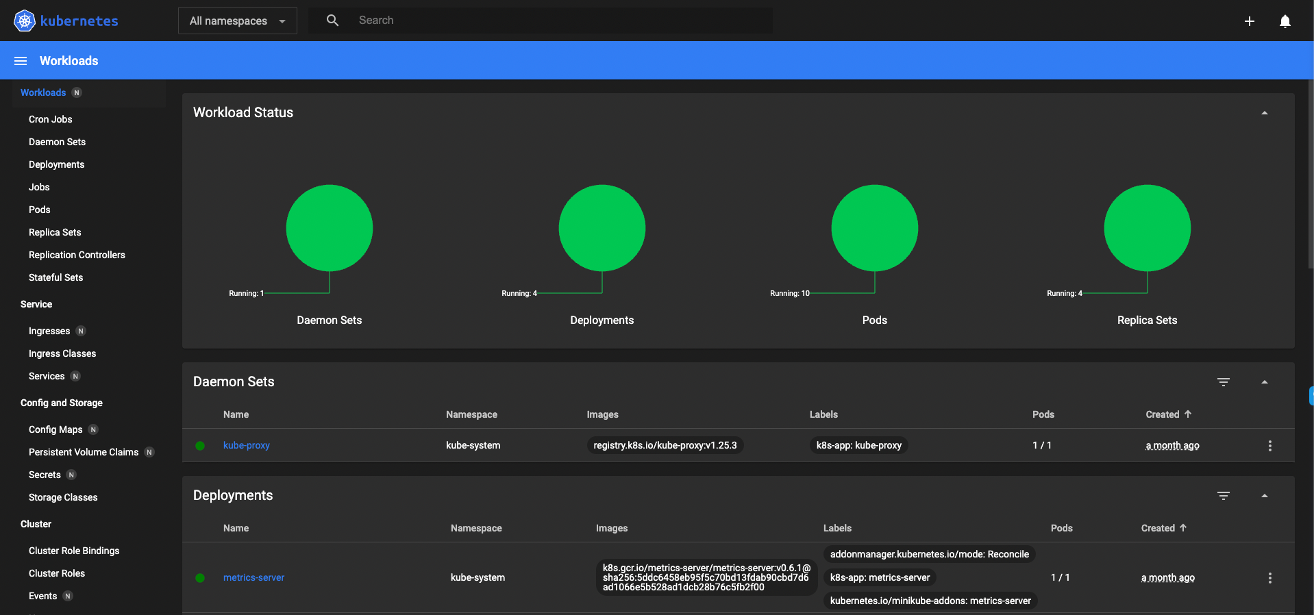Open filter for Daemon Sets table
The height and width of the screenshot is (615, 1314).
tap(1224, 382)
